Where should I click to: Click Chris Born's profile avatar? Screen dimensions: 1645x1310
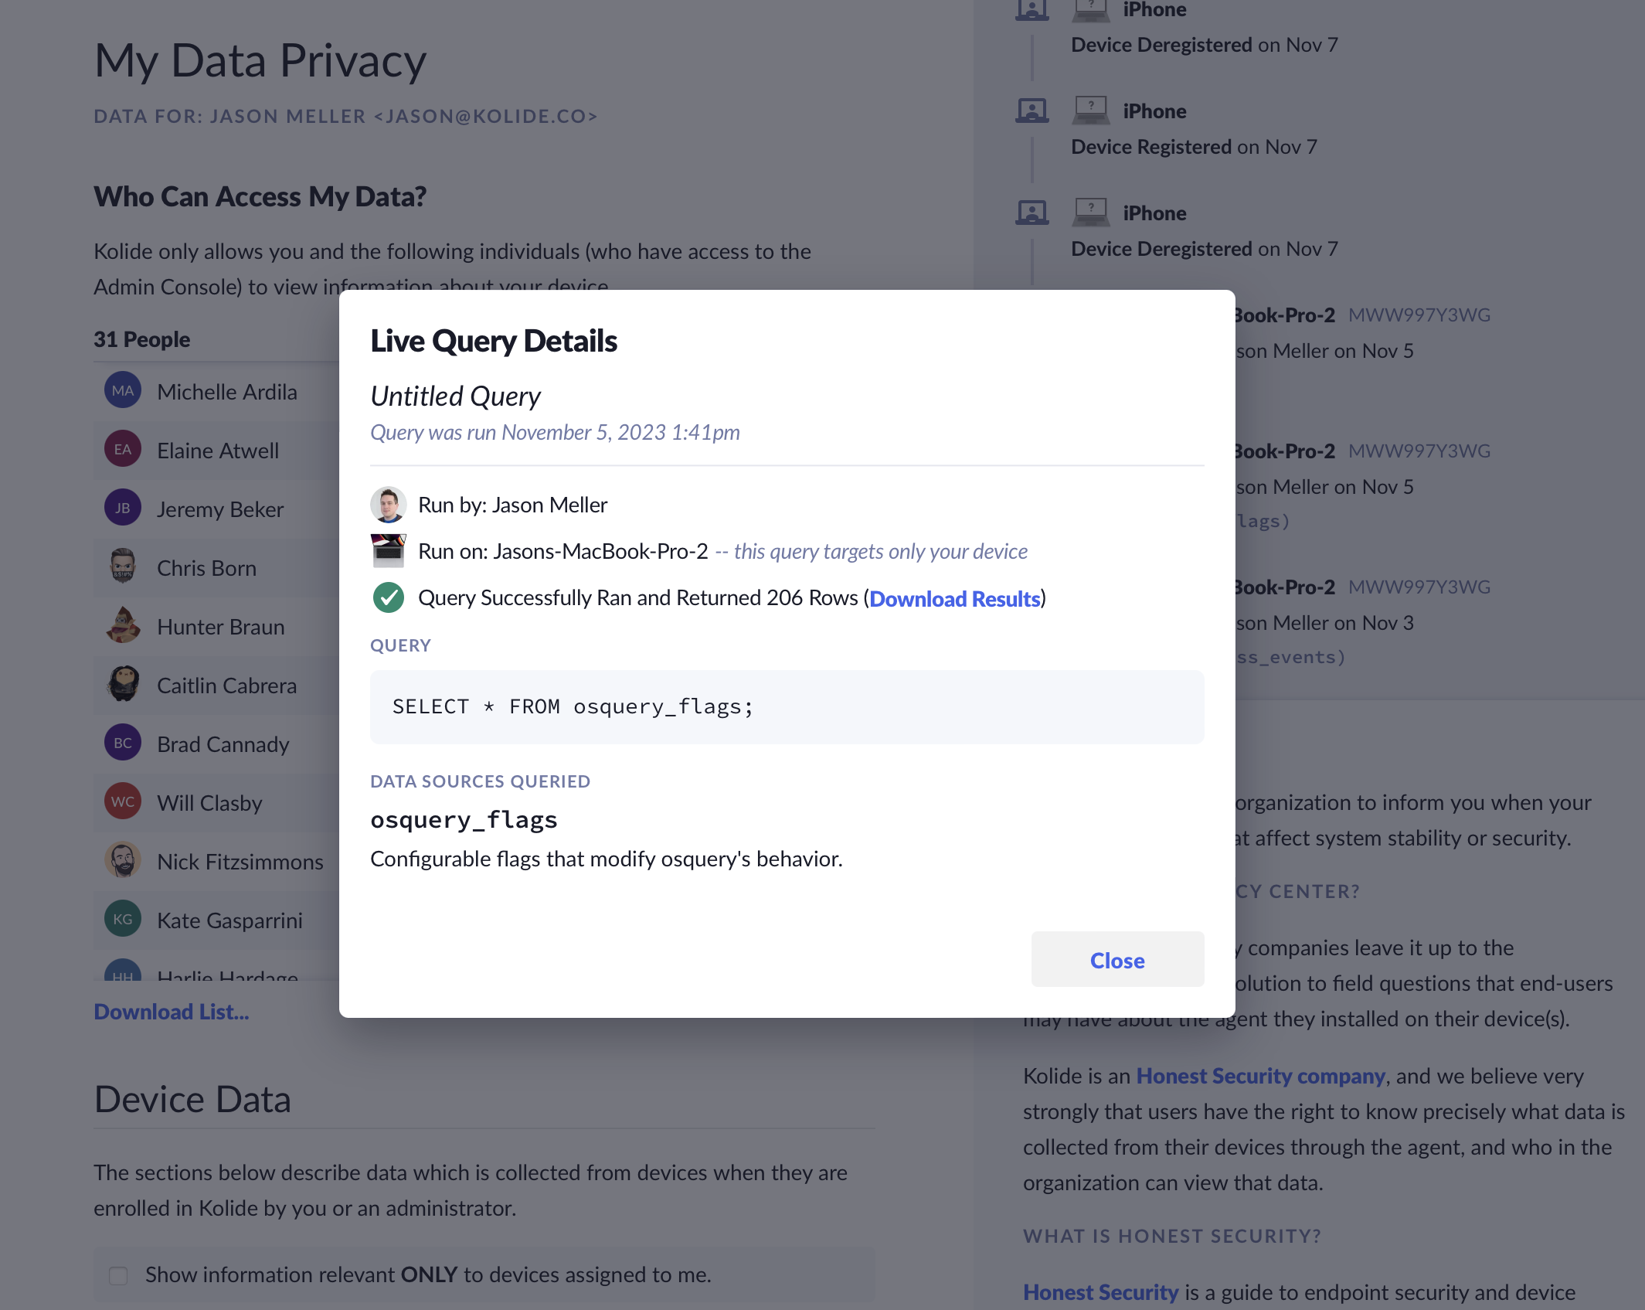pos(123,567)
